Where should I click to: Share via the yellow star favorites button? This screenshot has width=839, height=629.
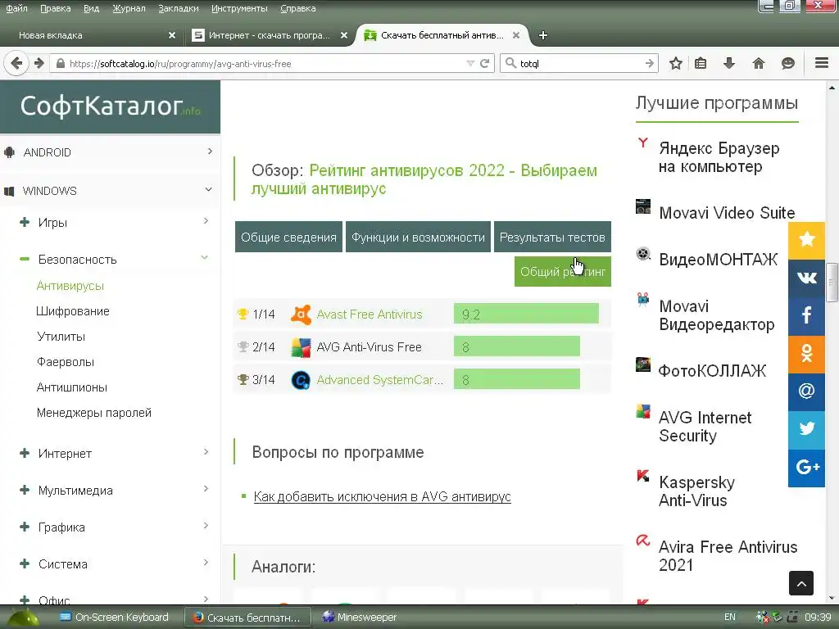[806, 240]
